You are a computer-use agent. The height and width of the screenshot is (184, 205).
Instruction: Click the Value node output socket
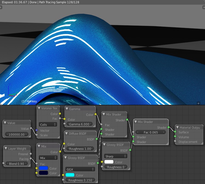[31, 128]
